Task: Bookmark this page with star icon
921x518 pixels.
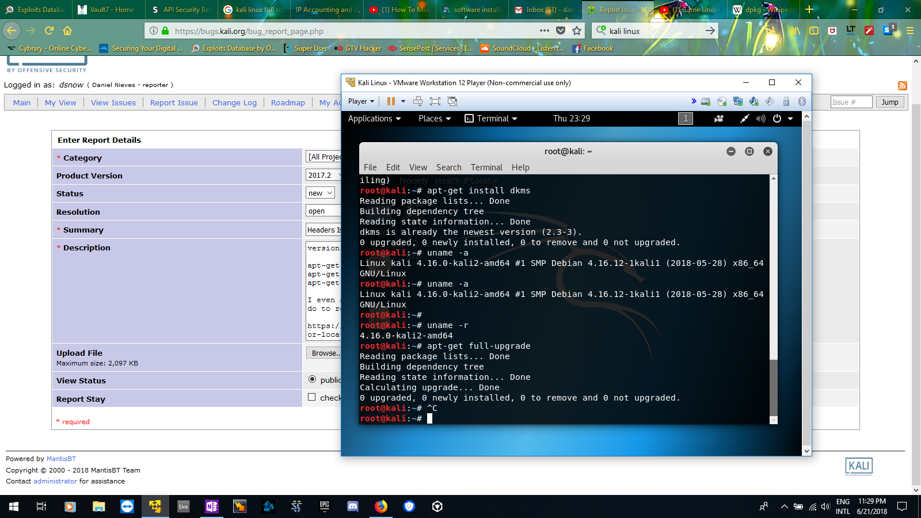Action: pos(577,31)
